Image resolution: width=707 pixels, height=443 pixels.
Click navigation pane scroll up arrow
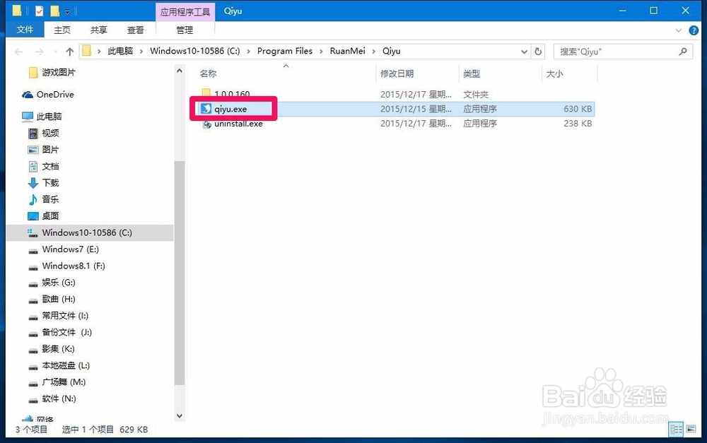point(180,71)
